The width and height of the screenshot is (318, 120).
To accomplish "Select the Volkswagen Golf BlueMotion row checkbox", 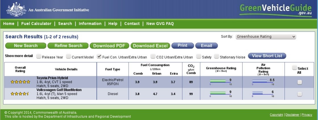I will (x=300, y=94).
